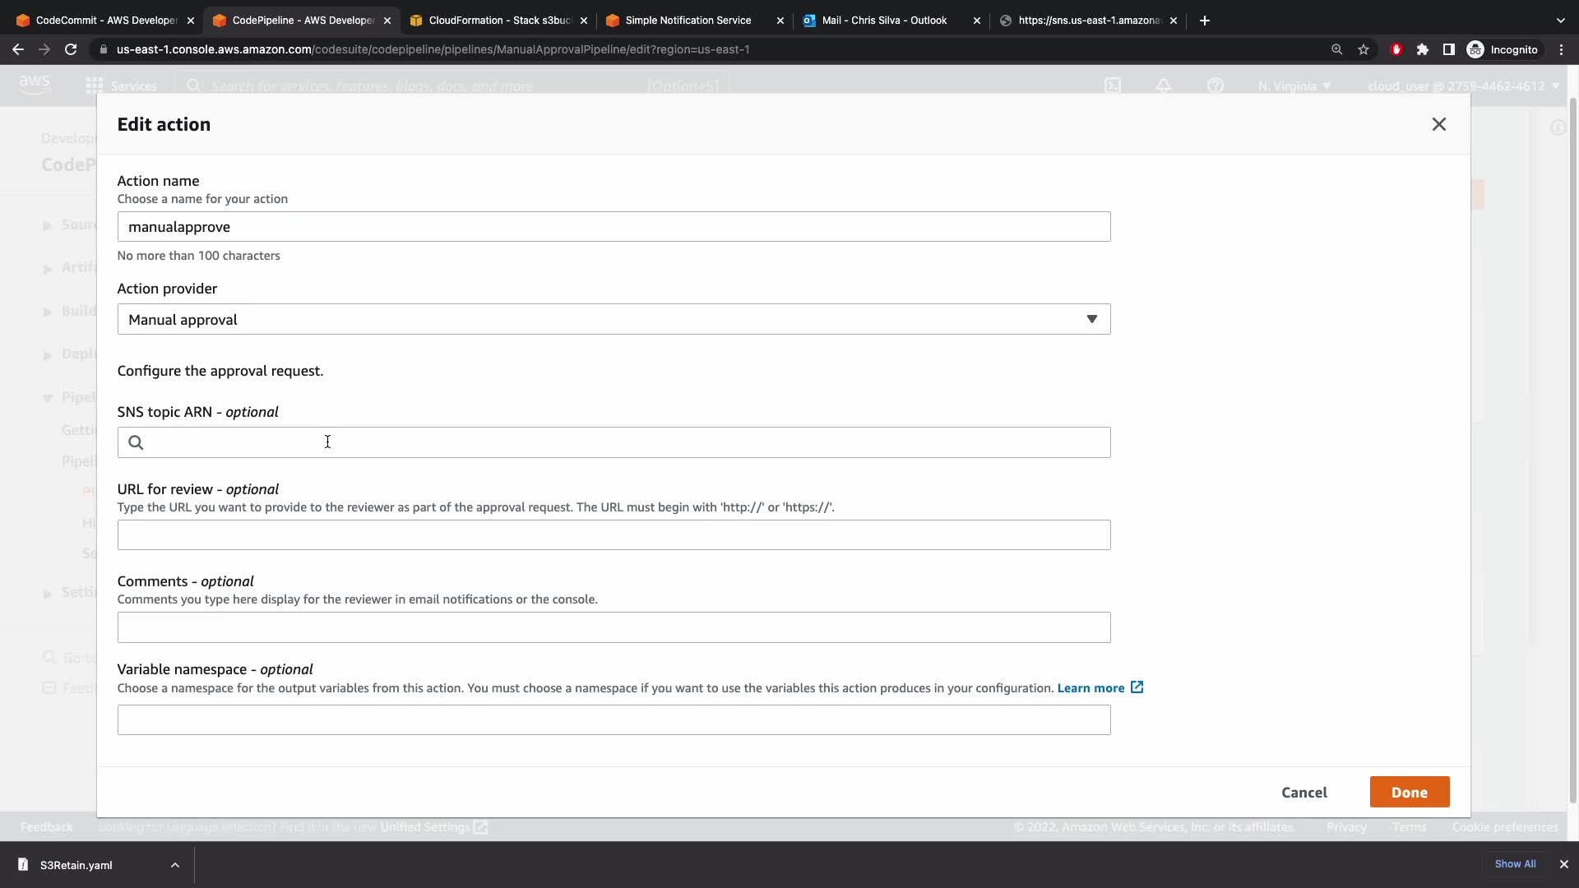Cancel the action edit
This screenshot has width=1579, height=888.
click(x=1303, y=793)
